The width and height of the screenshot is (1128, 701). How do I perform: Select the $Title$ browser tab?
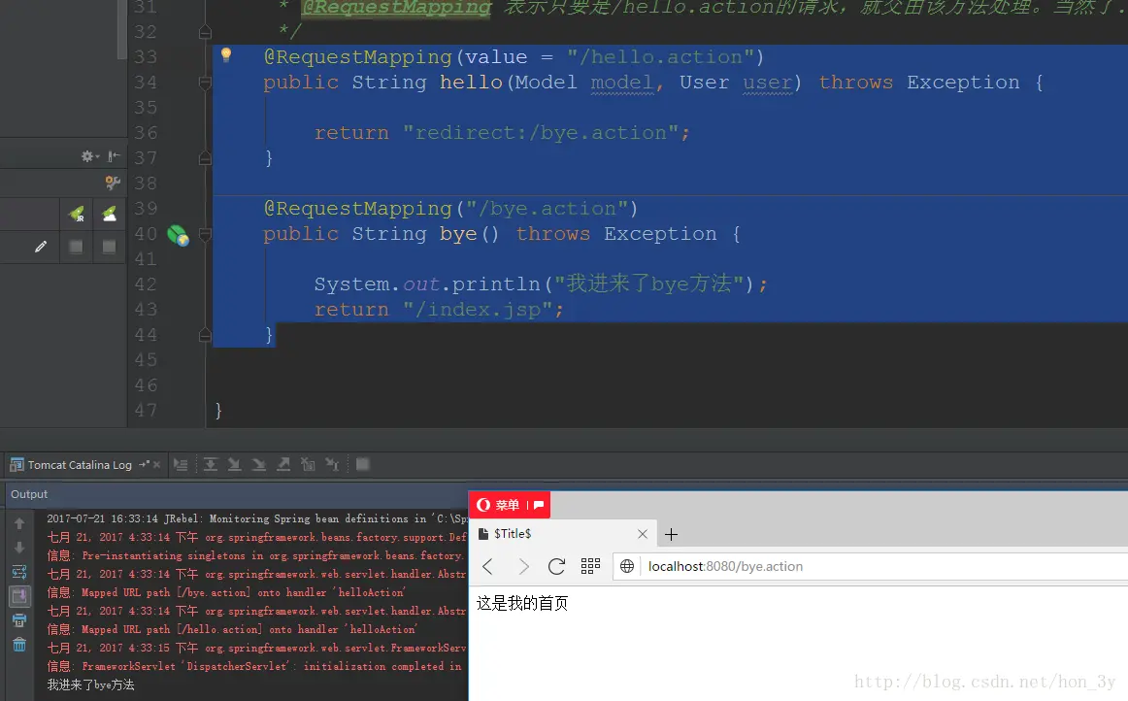(563, 534)
